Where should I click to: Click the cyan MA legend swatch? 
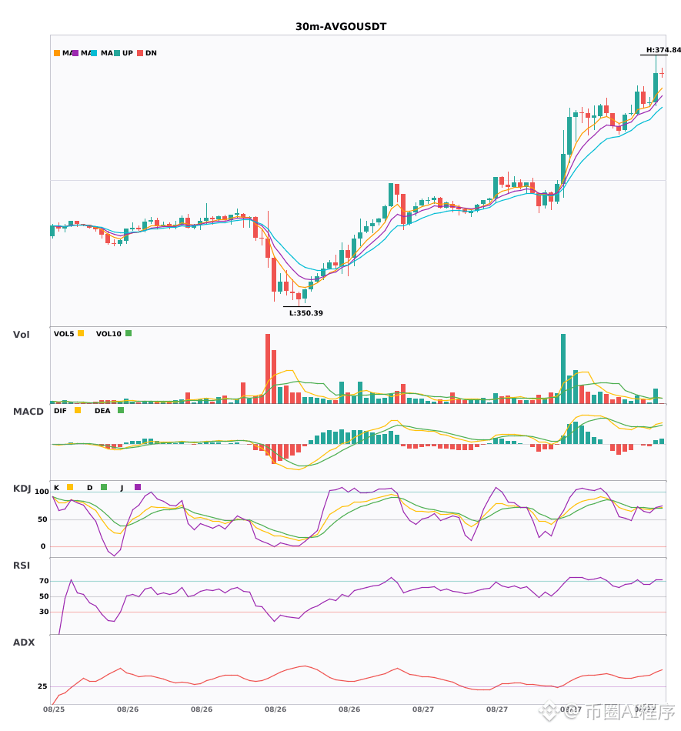point(94,53)
